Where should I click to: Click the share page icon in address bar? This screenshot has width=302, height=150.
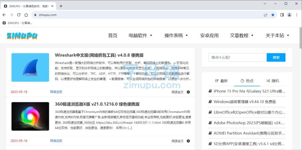[266, 15]
